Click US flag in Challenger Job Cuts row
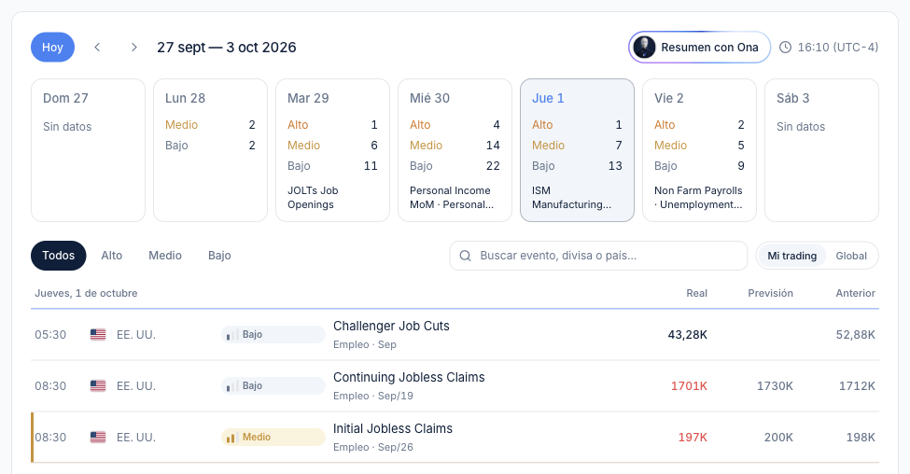The width and height of the screenshot is (910, 474). click(98, 335)
